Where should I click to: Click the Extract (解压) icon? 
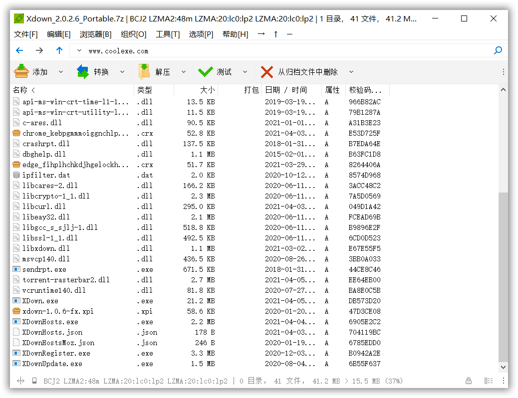pyautogui.click(x=144, y=72)
